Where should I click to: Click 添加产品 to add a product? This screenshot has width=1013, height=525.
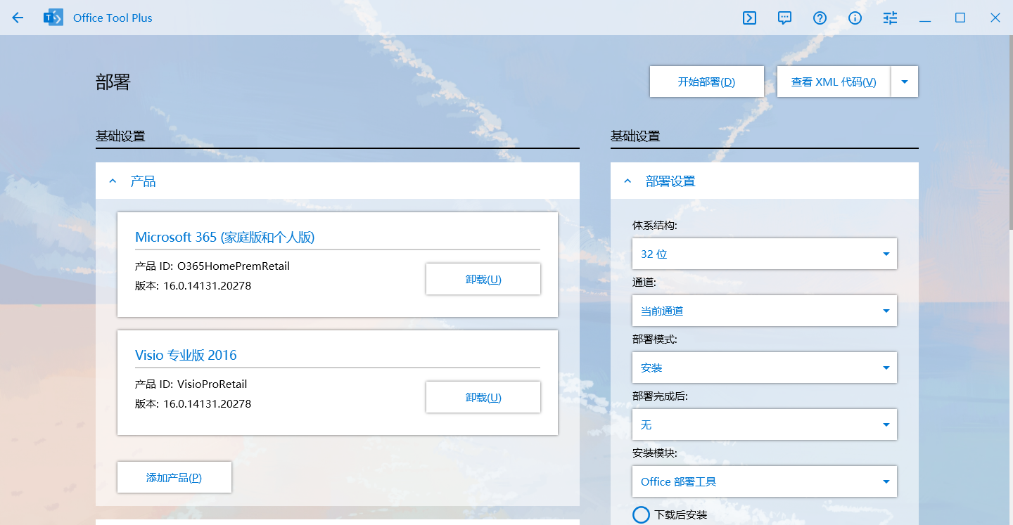[x=174, y=477]
